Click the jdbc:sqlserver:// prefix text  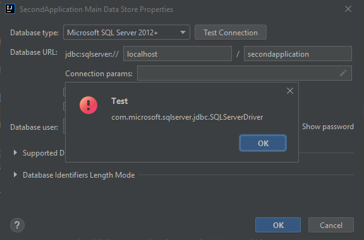(x=92, y=54)
